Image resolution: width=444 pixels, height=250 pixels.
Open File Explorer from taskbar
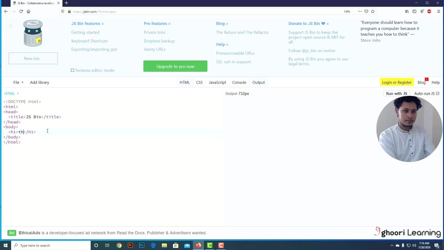pos(164,245)
